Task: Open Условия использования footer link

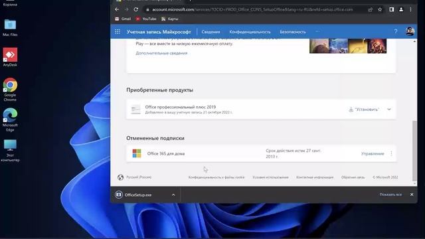Action: (x=270, y=177)
